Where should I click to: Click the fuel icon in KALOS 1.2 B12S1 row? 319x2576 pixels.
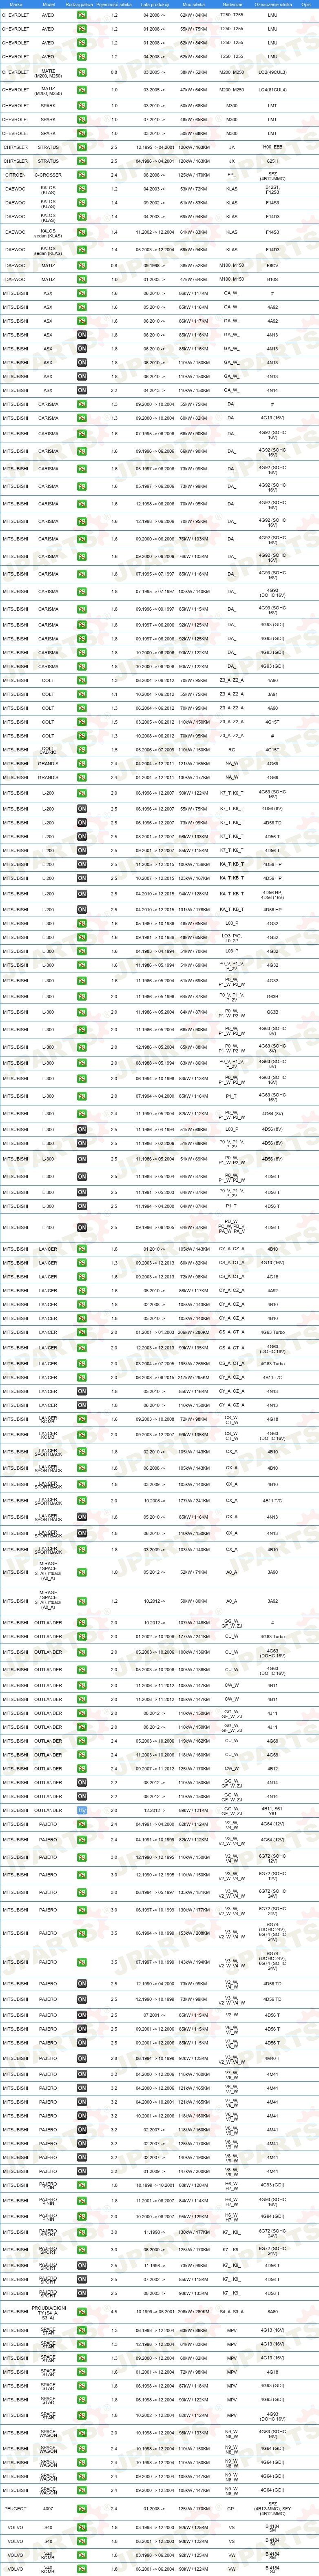click(x=82, y=188)
